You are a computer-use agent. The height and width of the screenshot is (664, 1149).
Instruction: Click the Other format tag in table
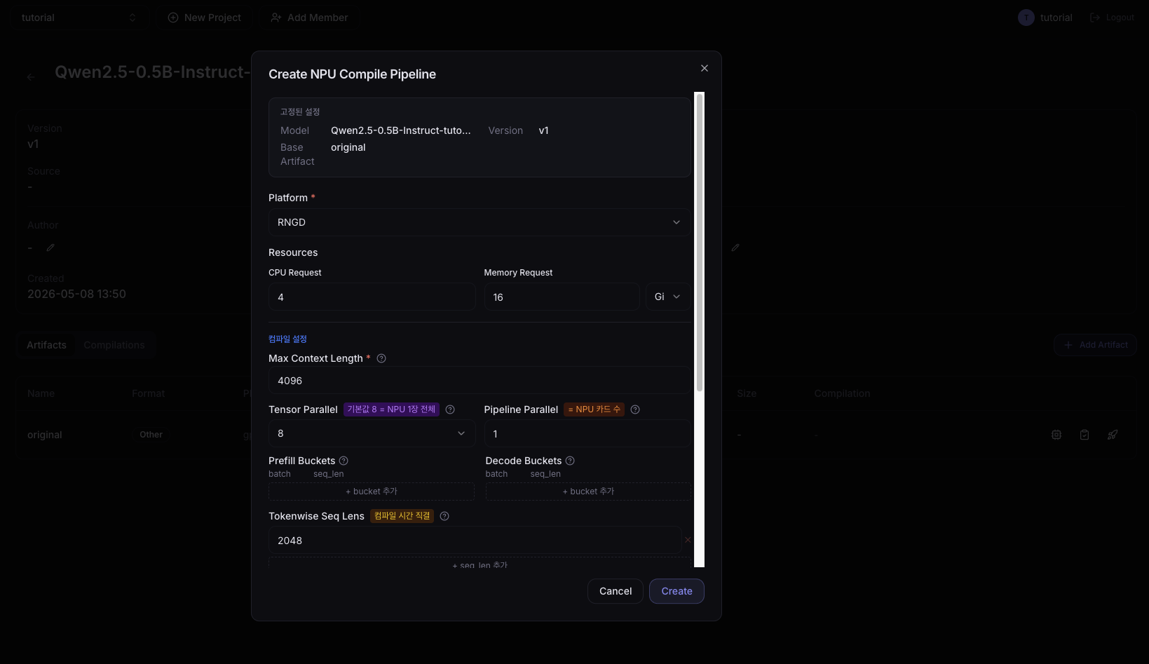coord(151,435)
